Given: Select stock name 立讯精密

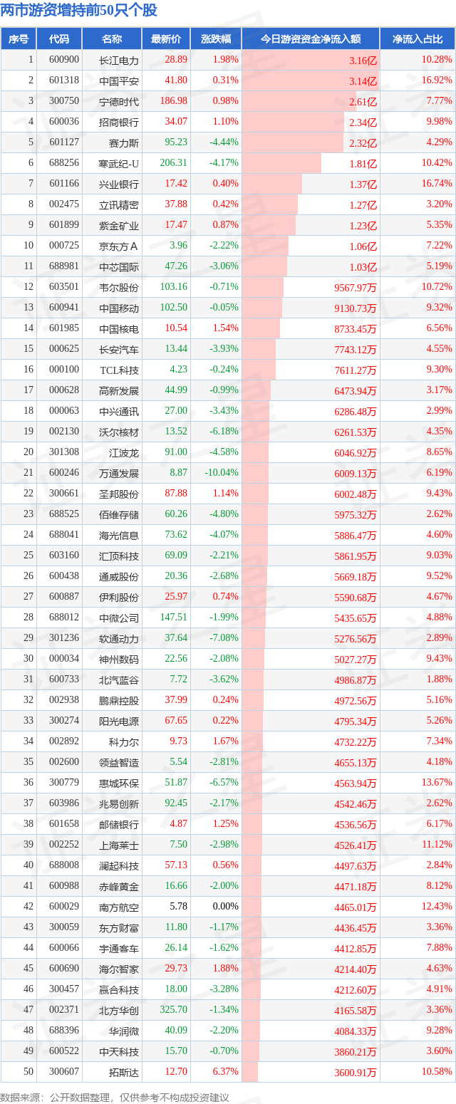Looking at the screenshot, I should 120,205.
